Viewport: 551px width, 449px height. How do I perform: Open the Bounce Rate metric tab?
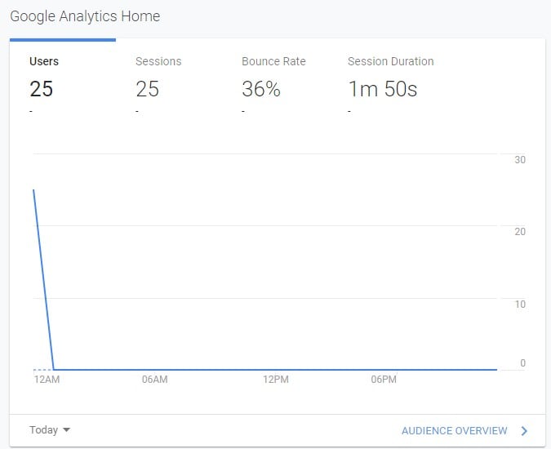tap(273, 61)
